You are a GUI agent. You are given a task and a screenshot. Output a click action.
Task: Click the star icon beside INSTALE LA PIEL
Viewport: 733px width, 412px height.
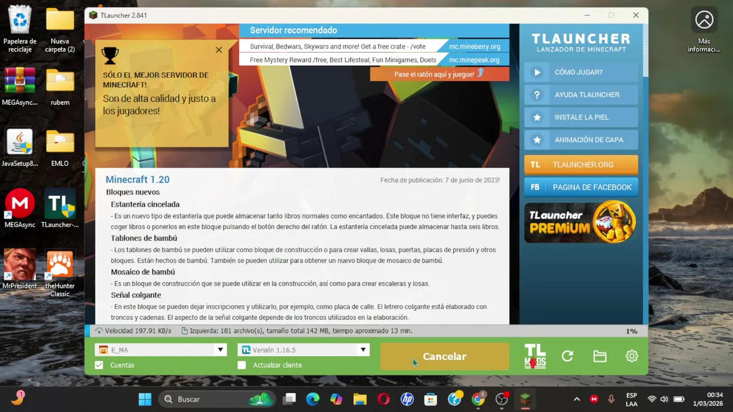[537, 117]
